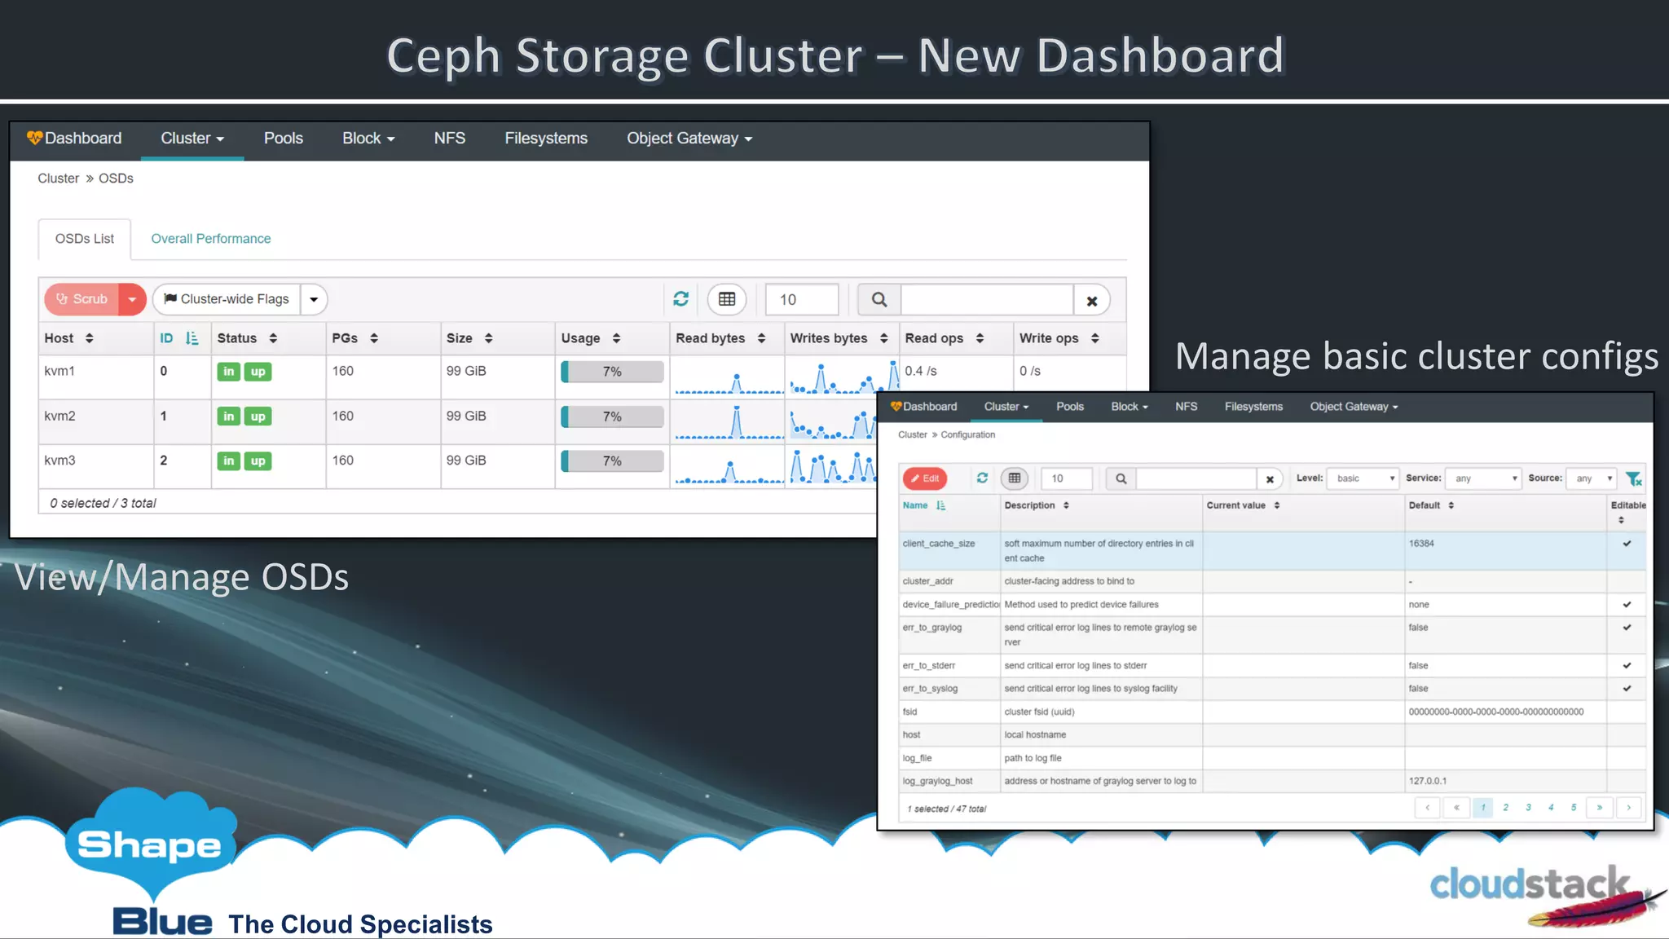Click kvm1 usage bar showing 7%

point(612,372)
